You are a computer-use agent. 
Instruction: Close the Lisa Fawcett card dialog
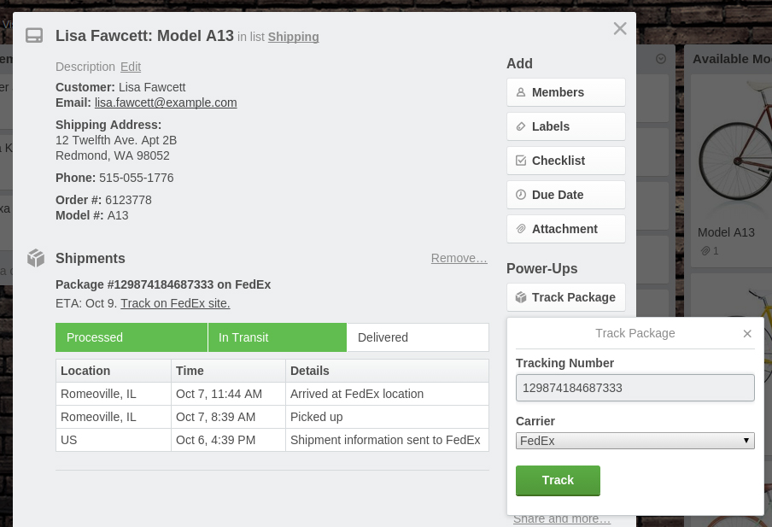point(620,29)
